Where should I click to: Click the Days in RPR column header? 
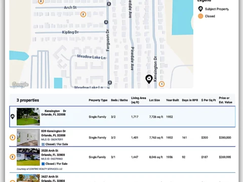pyautogui.click(x=190, y=100)
